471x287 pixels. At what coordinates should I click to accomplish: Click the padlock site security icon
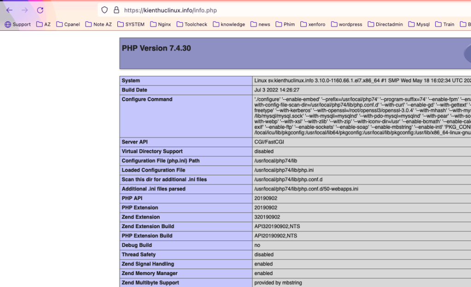click(116, 10)
